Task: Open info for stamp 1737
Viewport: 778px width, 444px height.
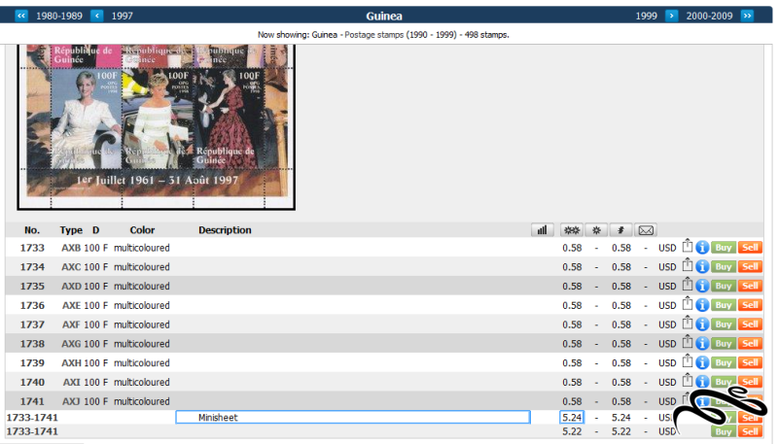Action: [702, 324]
